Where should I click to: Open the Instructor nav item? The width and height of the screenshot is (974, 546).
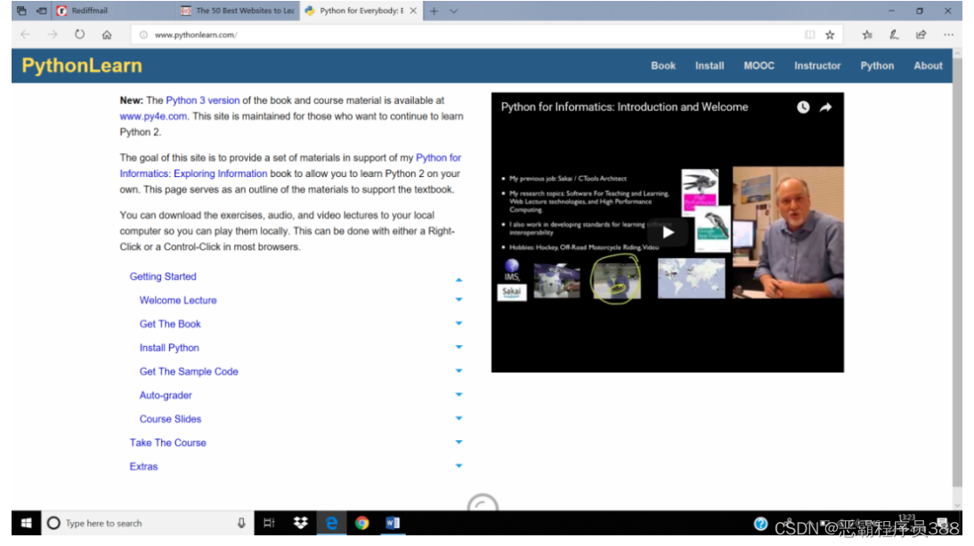[816, 66]
